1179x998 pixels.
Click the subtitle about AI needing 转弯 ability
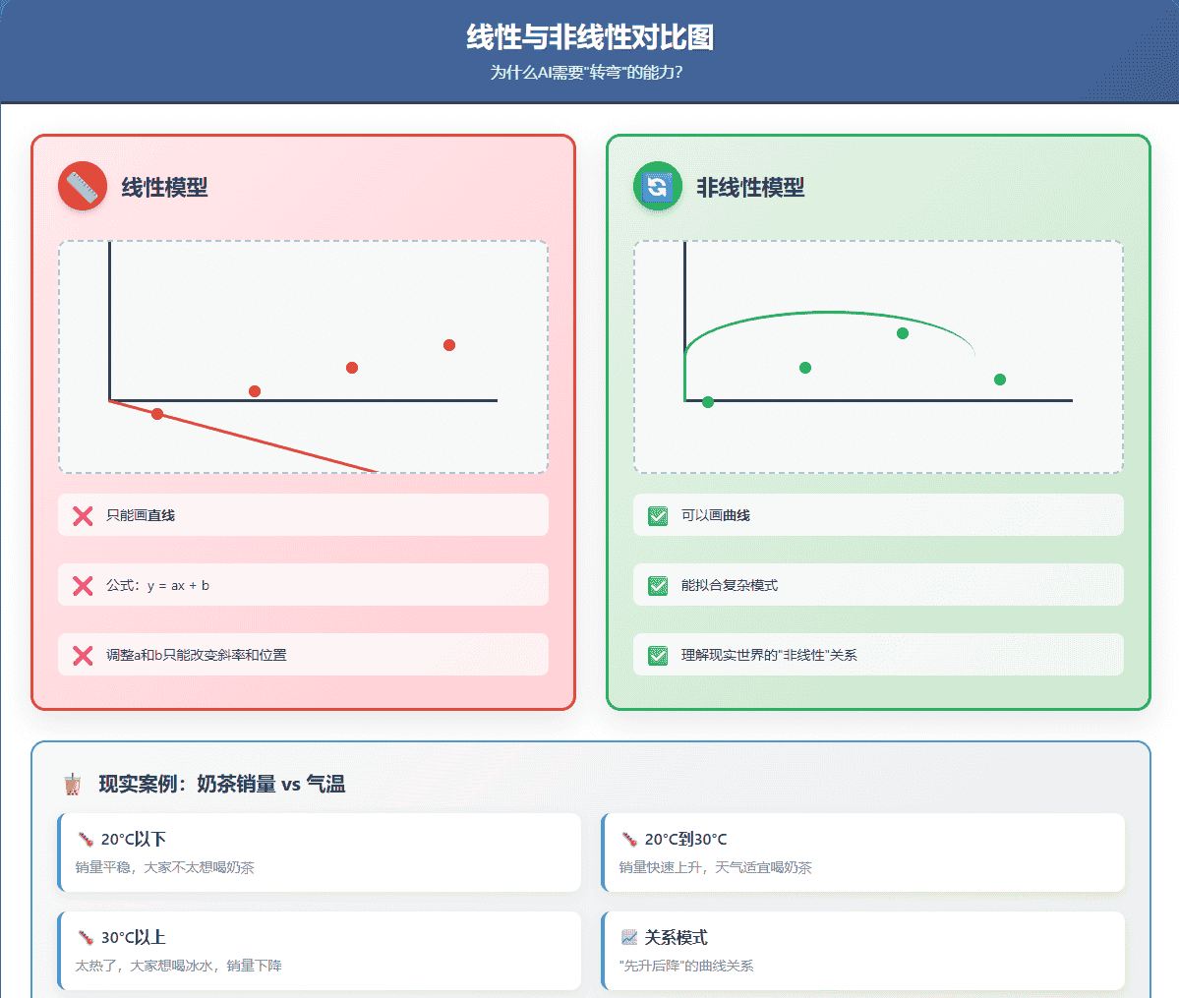pyautogui.click(x=588, y=73)
